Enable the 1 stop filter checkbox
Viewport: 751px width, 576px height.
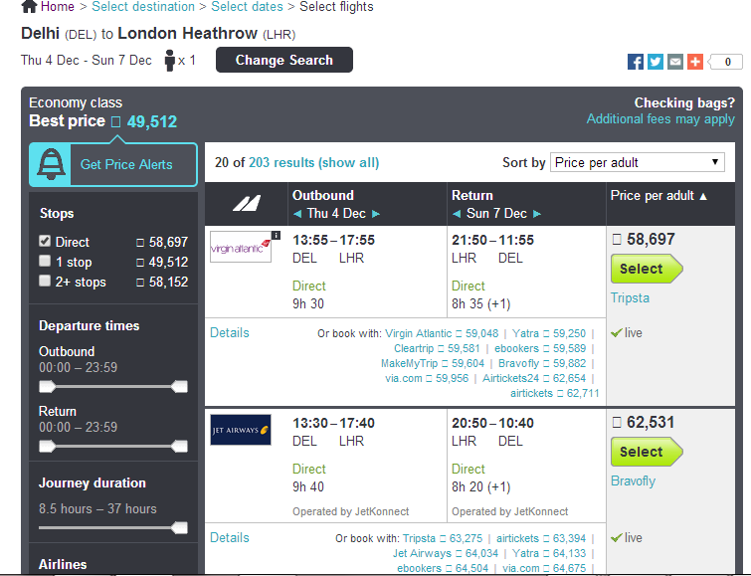click(45, 261)
